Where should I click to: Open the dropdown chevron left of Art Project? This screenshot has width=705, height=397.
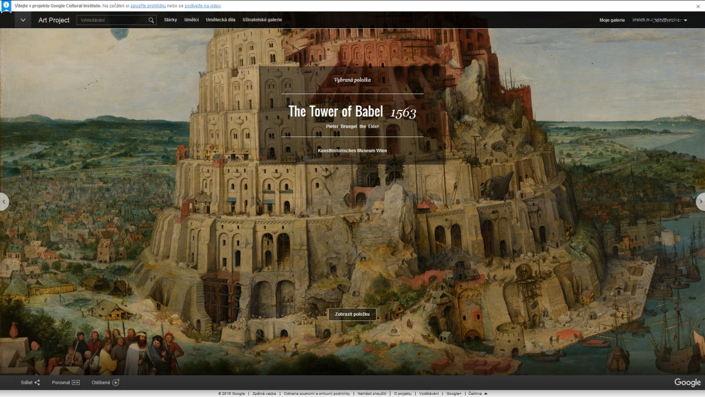(23, 20)
